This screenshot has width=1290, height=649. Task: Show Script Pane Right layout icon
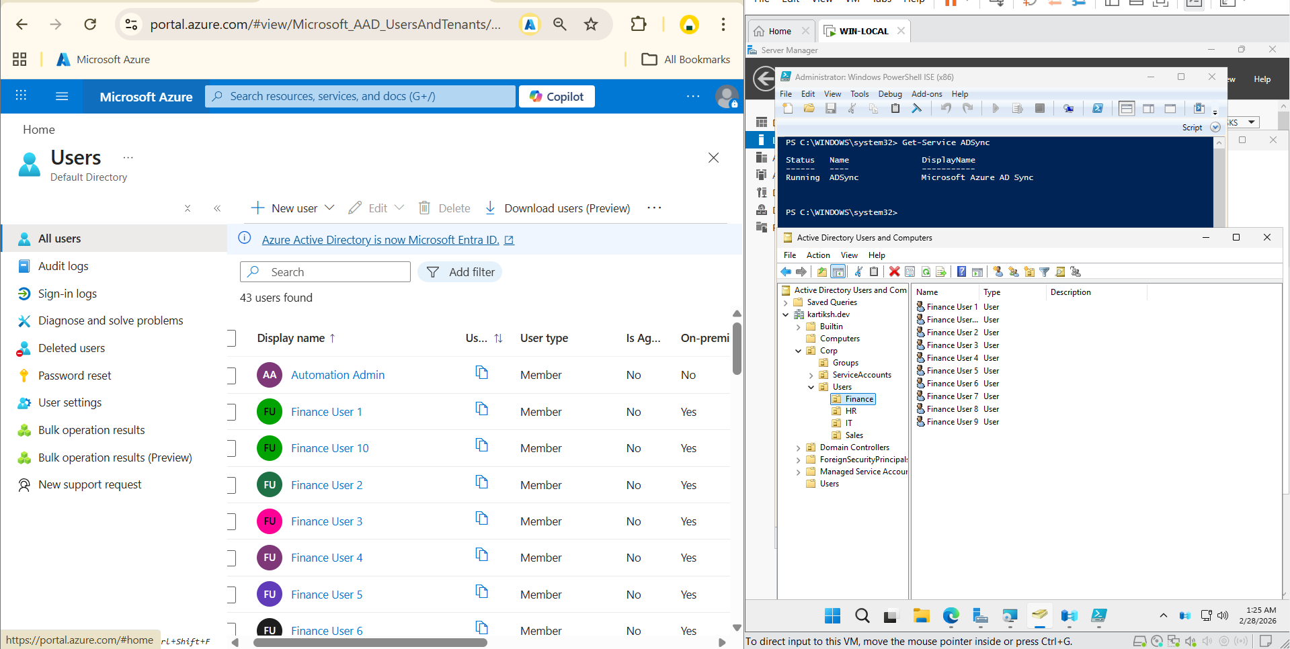click(x=1148, y=108)
